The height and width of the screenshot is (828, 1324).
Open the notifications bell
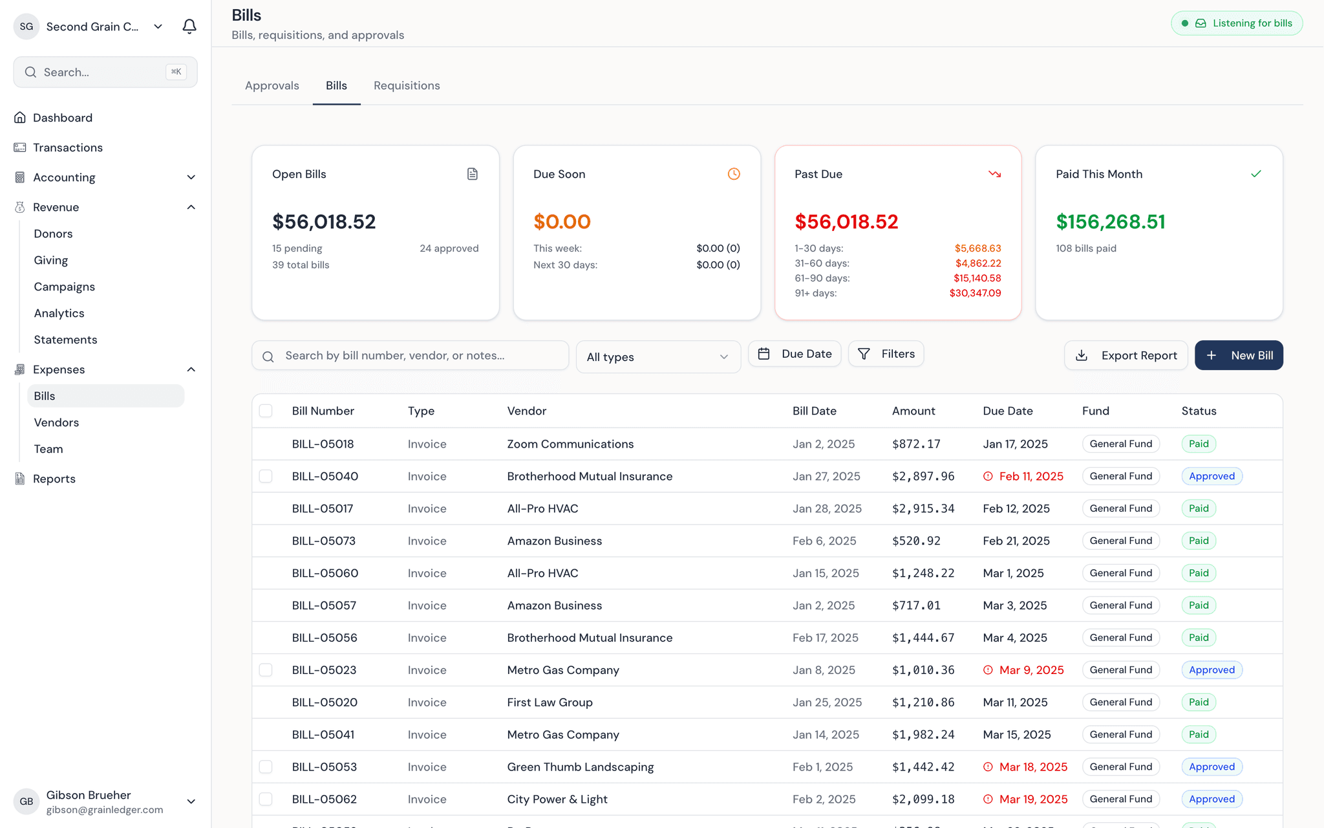[189, 27]
